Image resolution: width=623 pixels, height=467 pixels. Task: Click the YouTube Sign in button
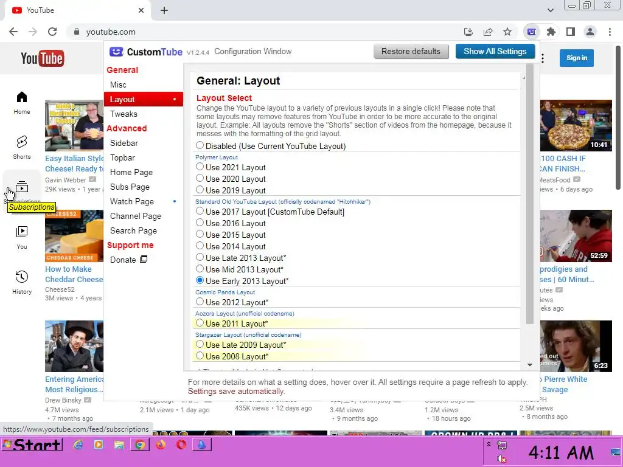(x=577, y=58)
